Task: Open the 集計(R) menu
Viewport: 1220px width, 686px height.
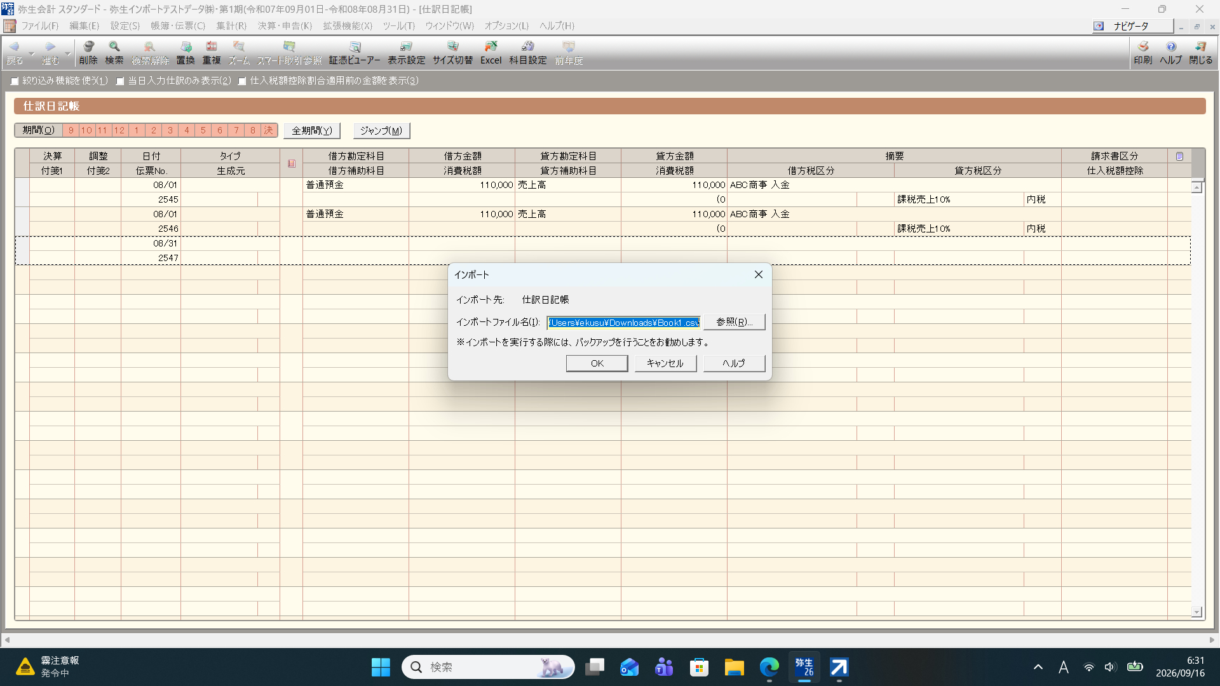Action: tap(231, 26)
